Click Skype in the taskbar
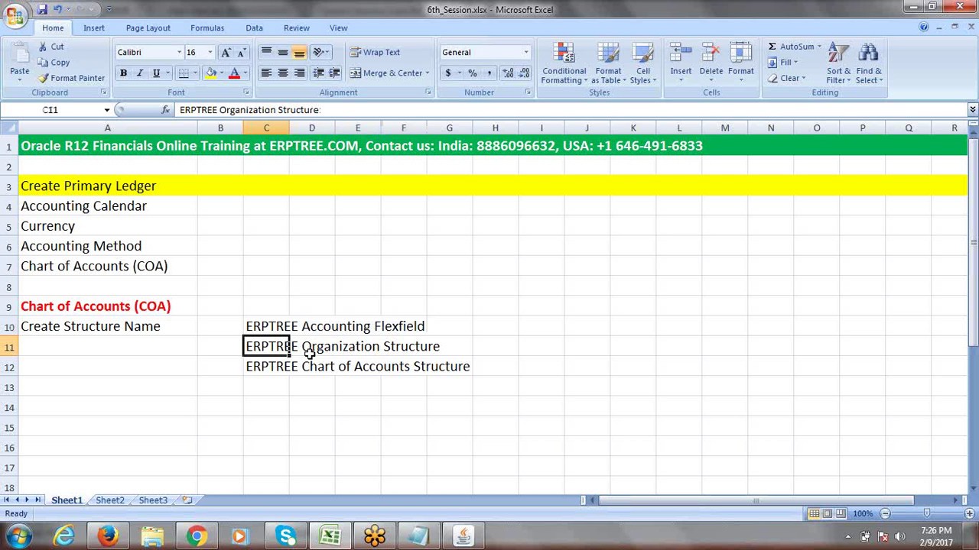Image resolution: width=979 pixels, height=550 pixels. point(286,536)
